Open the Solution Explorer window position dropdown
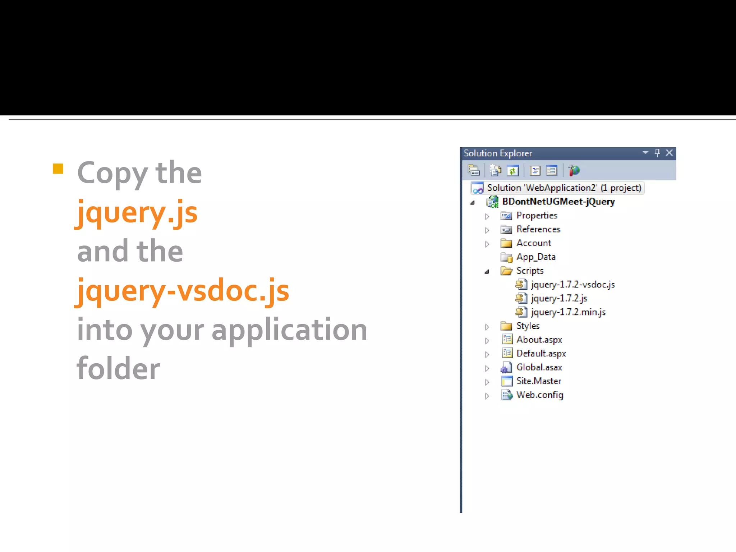The image size is (736, 552). (645, 153)
